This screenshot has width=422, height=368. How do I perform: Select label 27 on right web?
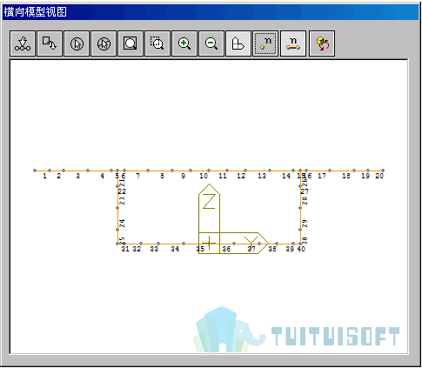click(x=305, y=191)
